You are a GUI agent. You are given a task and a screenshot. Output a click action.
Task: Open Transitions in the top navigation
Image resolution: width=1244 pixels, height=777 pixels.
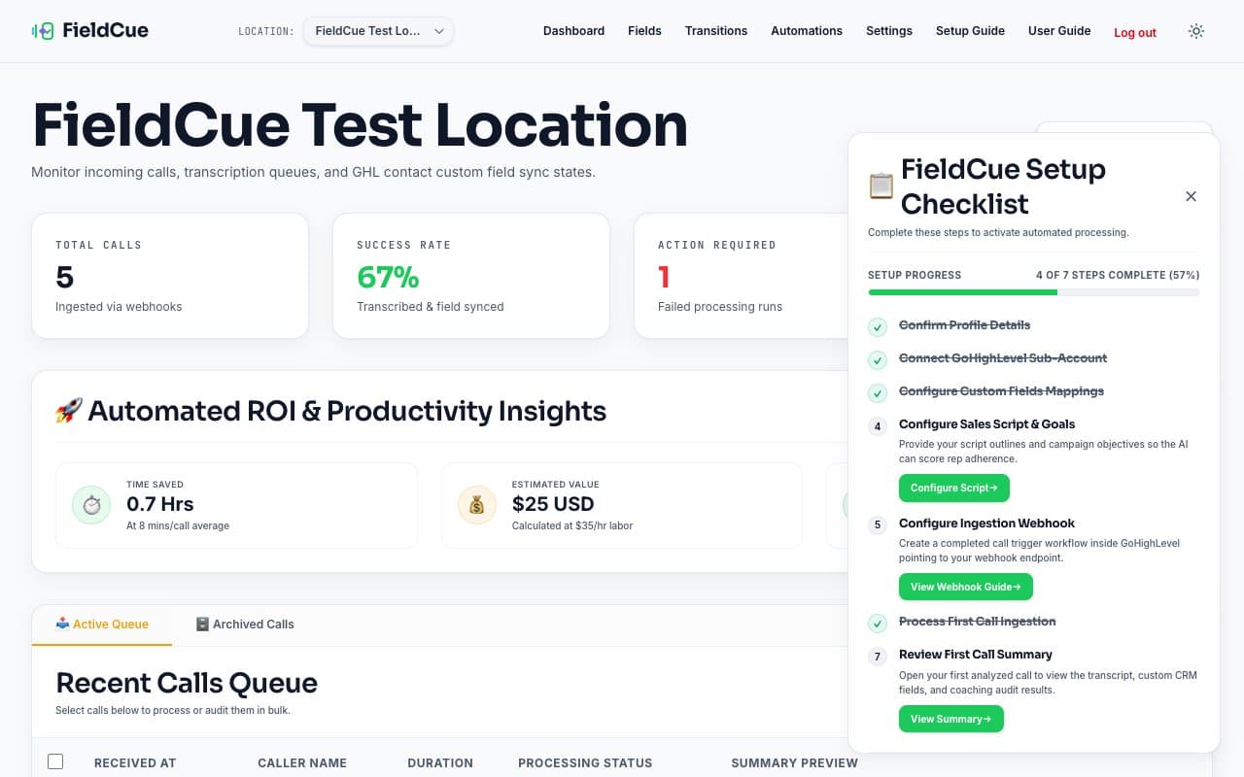click(x=716, y=31)
